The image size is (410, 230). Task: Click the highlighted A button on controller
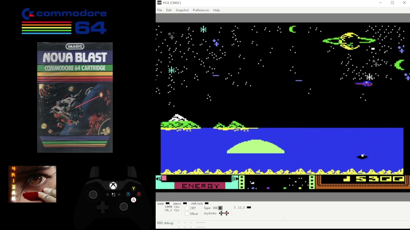[x=134, y=200]
